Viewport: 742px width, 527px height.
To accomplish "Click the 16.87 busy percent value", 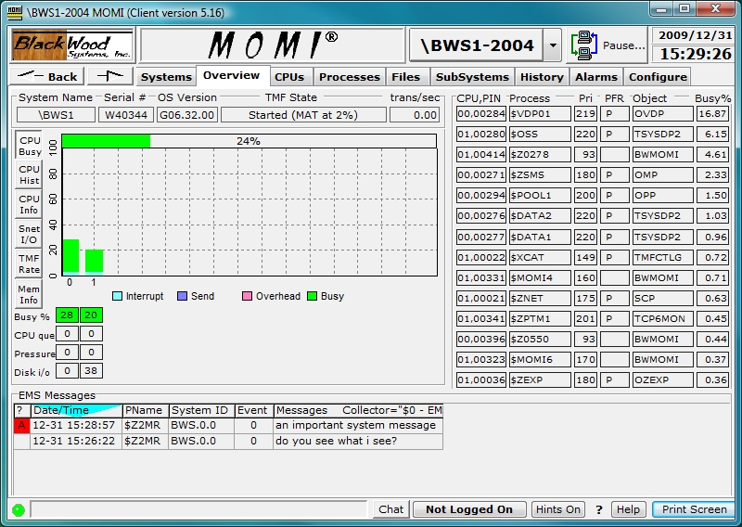I will coord(712,113).
